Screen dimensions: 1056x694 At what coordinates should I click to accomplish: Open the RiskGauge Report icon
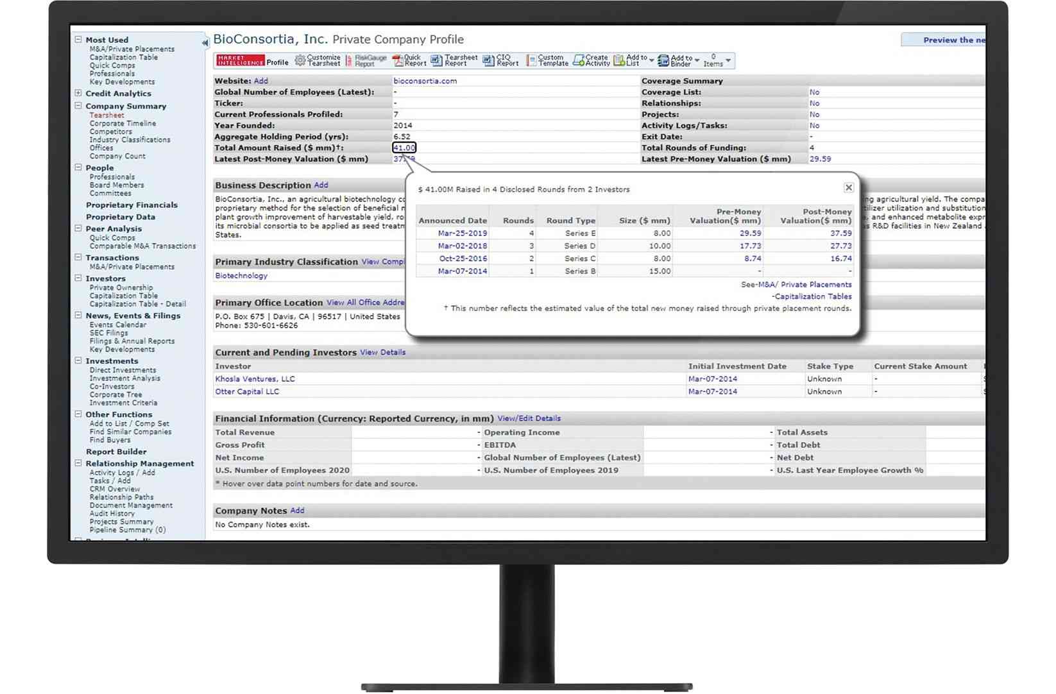point(349,60)
